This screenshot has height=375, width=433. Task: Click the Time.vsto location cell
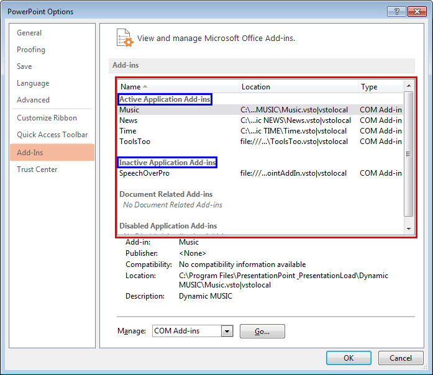click(294, 131)
